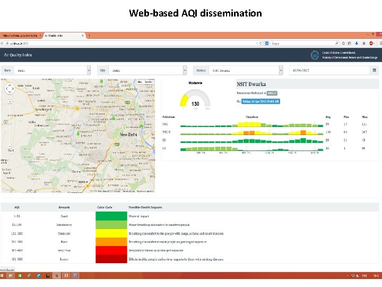
Task: Bookmark the page with the star icon
Action: (343, 44)
